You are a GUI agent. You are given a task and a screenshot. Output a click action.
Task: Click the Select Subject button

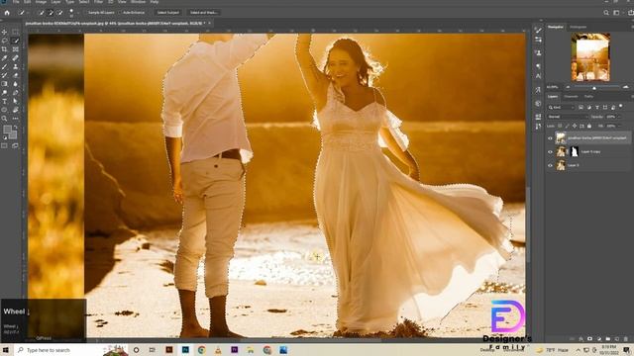pos(168,13)
